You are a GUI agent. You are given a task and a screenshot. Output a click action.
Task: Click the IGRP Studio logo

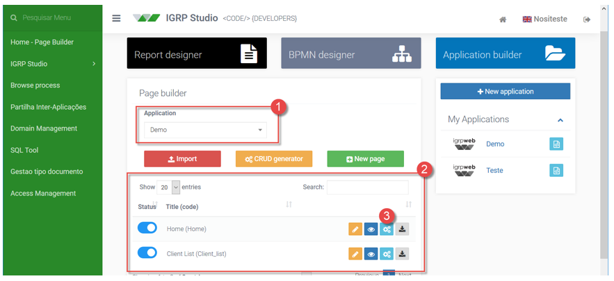click(147, 18)
